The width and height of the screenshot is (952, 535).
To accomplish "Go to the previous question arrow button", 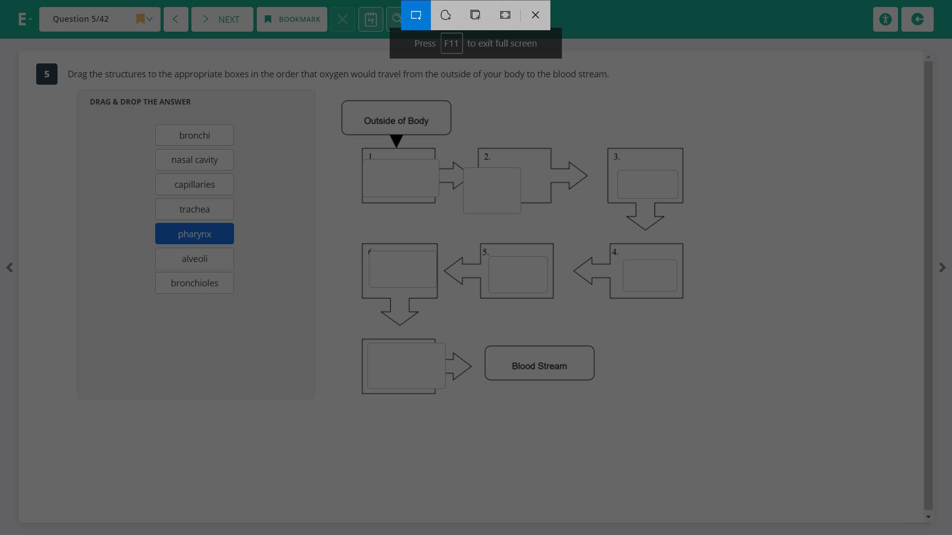I will point(176,19).
